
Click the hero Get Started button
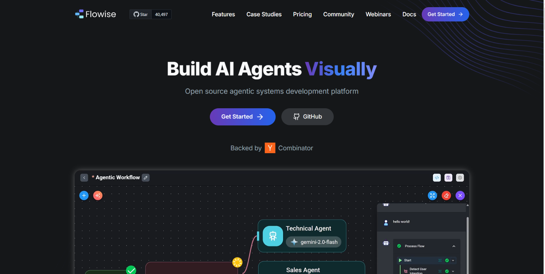tap(243, 117)
